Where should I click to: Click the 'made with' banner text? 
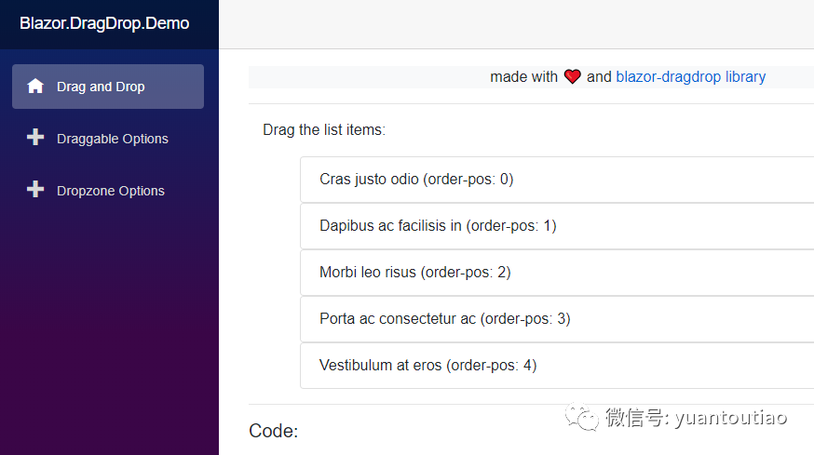[x=523, y=77]
